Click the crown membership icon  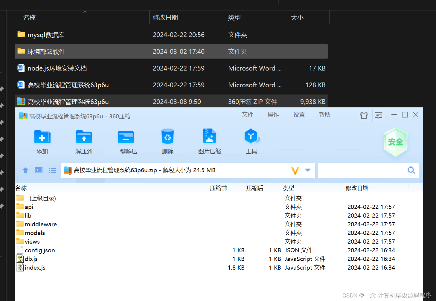(x=364, y=115)
